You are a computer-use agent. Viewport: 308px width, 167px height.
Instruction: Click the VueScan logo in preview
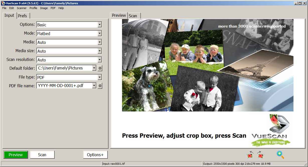click(x=271, y=130)
